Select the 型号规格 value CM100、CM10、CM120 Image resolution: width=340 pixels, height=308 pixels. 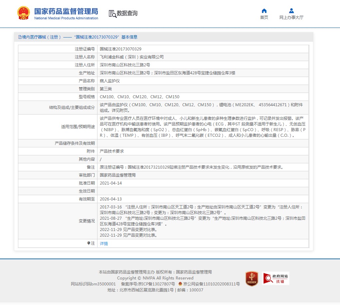click(139, 97)
